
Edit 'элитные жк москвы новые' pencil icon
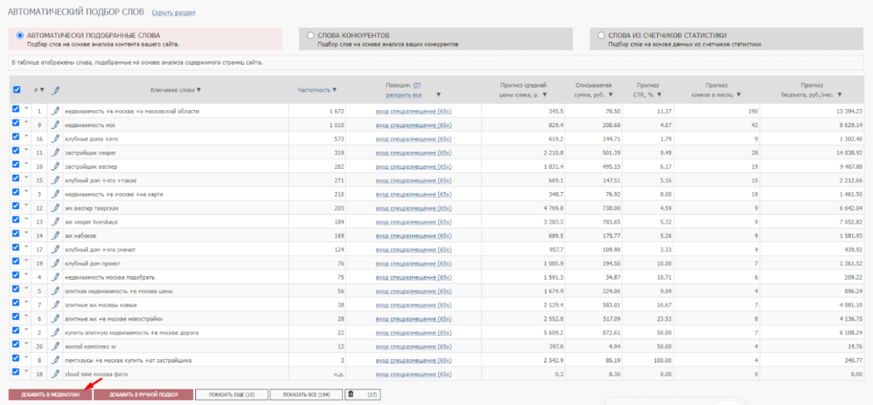coord(55,305)
